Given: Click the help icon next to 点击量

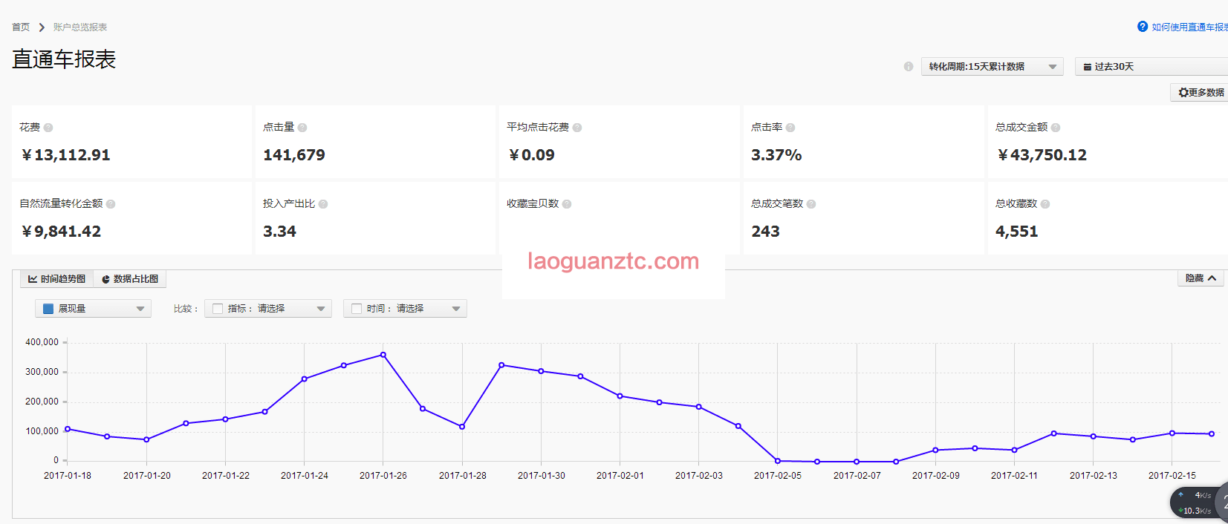Looking at the screenshot, I should 302,128.
